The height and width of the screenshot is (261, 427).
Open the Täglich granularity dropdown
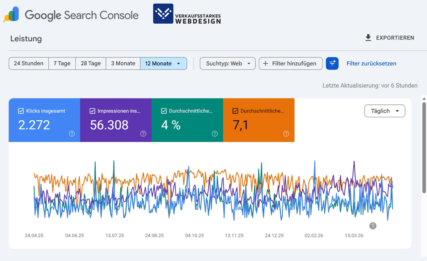tap(385, 111)
